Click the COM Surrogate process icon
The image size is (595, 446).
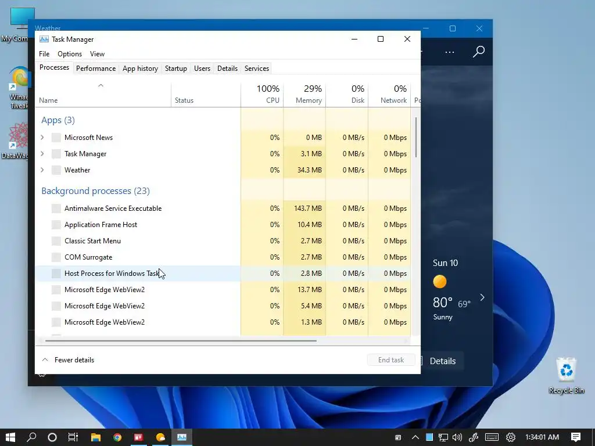[56, 257]
